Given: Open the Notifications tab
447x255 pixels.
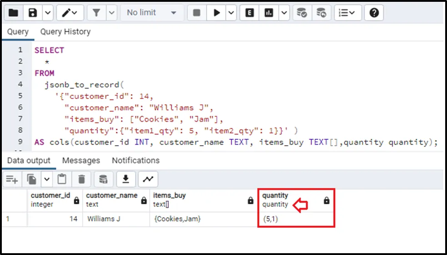Looking at the screenshot, I should coord(136,161).
